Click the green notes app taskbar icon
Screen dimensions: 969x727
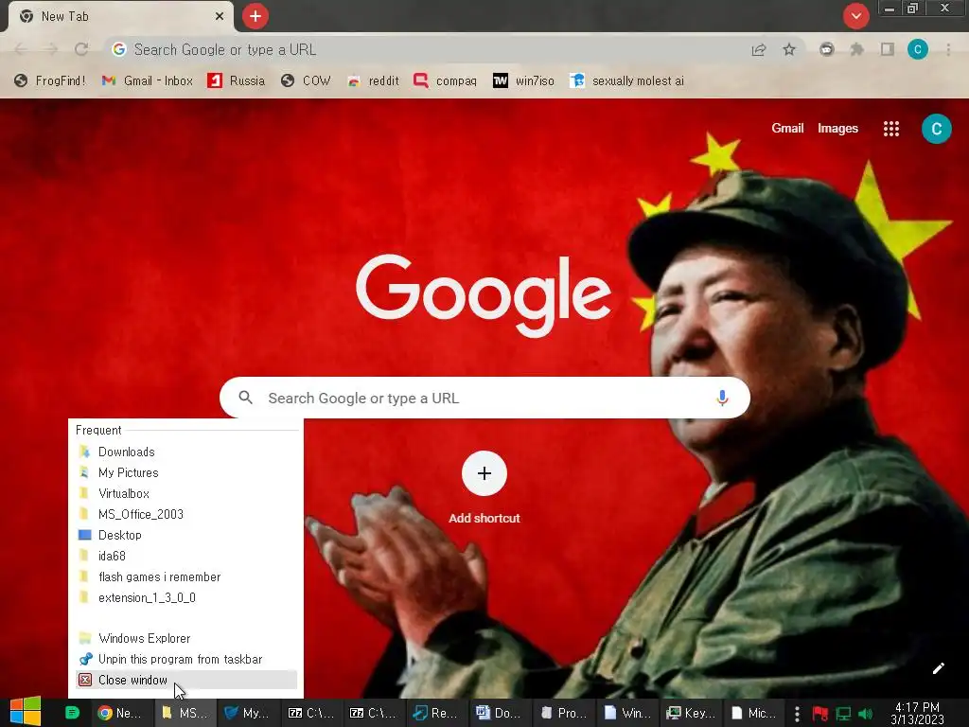[72, 713]
